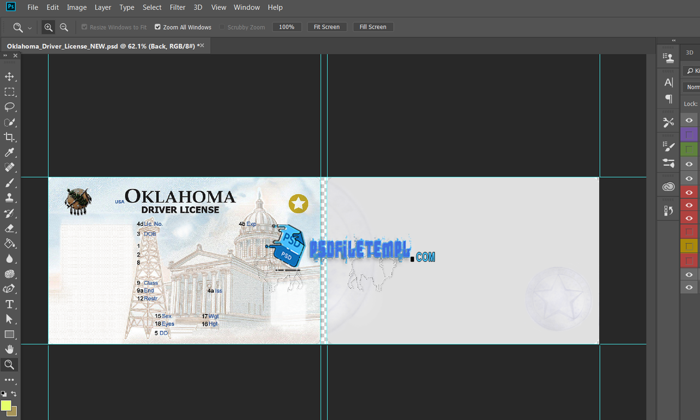700x420 pixels.
Task: Open the Creative Cloud Libraries panel icon
Action: [668, 187]
